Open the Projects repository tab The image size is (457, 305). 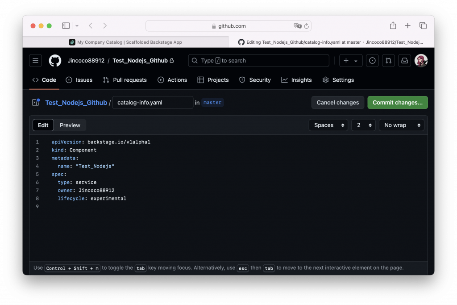pos(213,80)
